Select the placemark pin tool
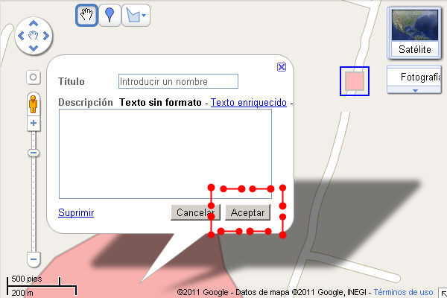This screenshot has height=298, width=447. click(110, 15)
